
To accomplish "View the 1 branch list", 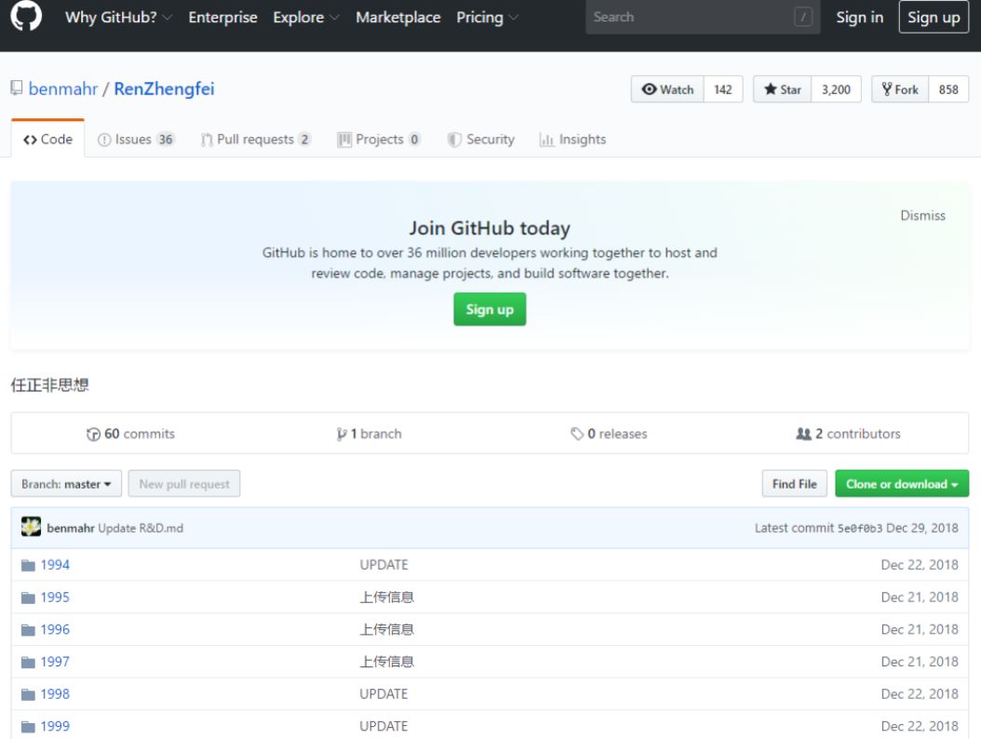I will pos(370,434).
